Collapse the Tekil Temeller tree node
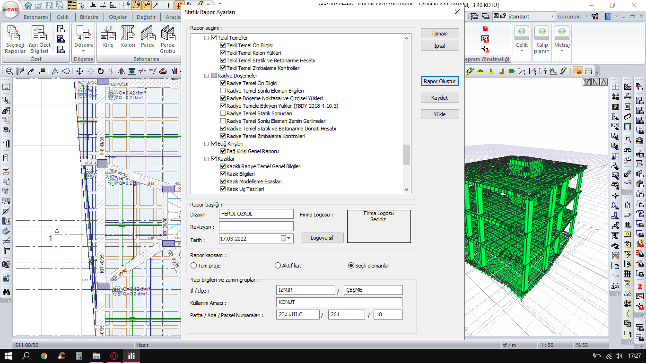 tap(206, 38)
